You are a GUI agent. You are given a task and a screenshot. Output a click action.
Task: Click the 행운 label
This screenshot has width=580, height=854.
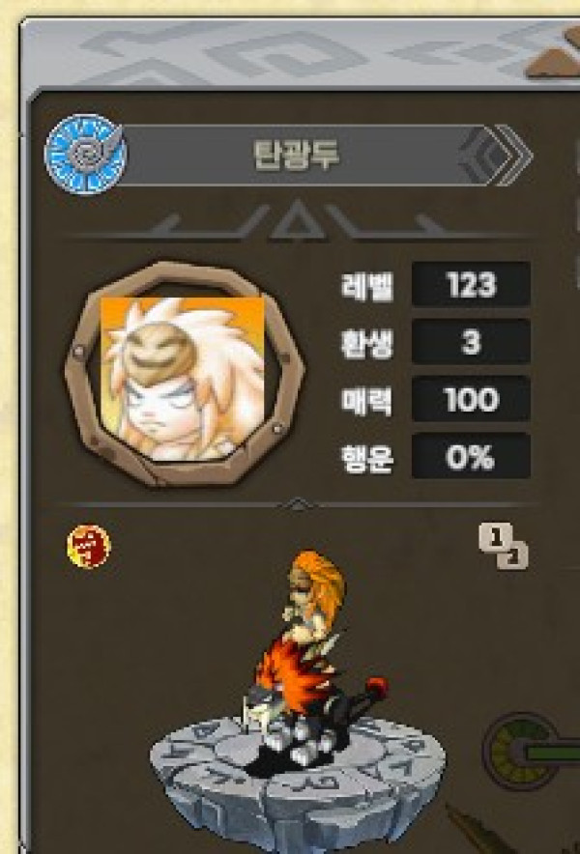click(367, 458)
